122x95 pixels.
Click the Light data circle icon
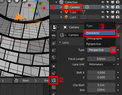(84, 17)
